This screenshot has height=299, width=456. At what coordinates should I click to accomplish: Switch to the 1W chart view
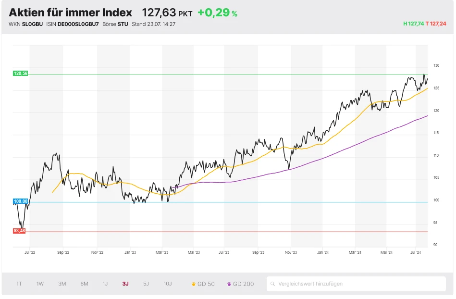[40, 284]
